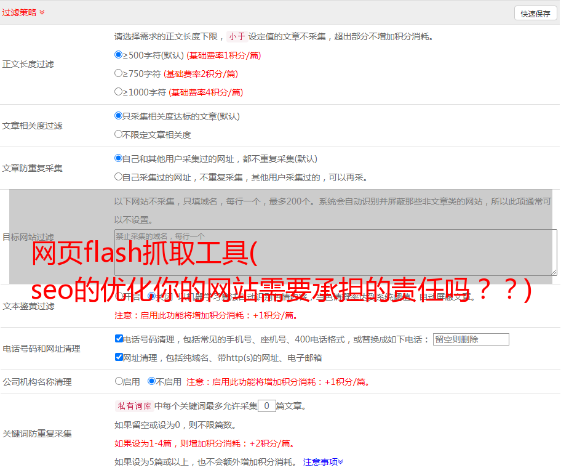
Task: Click the 快速保存 button
Action: coord(535,14)
